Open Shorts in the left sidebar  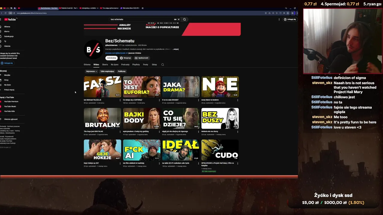coord(7,31)
